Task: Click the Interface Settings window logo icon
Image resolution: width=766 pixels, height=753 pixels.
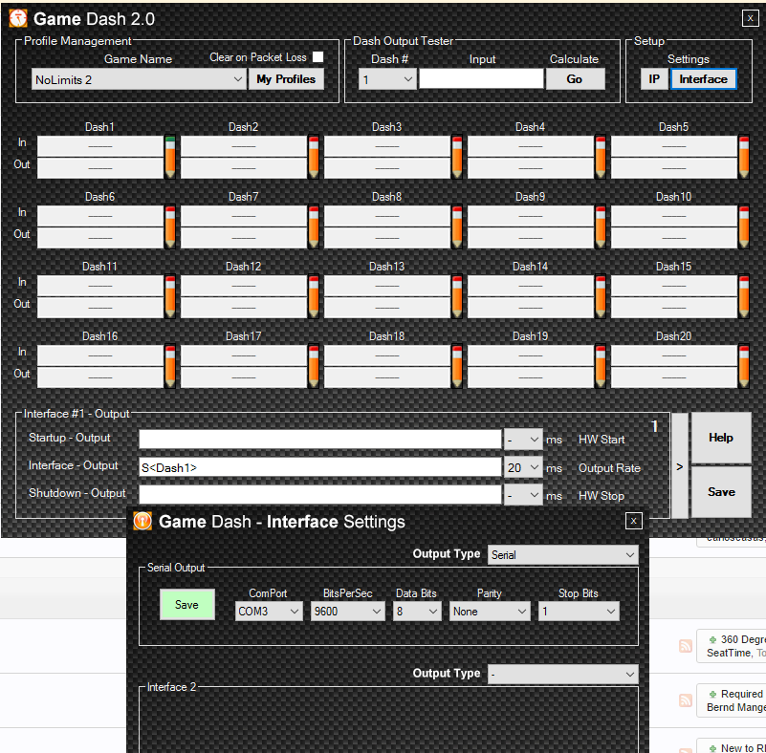Action: [142, 521]
